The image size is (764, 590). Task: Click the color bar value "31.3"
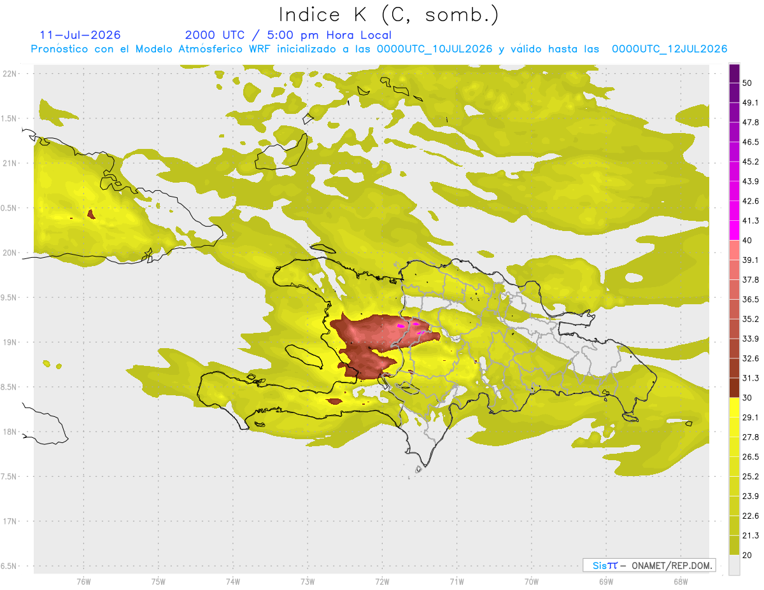(x=751, y=378)
